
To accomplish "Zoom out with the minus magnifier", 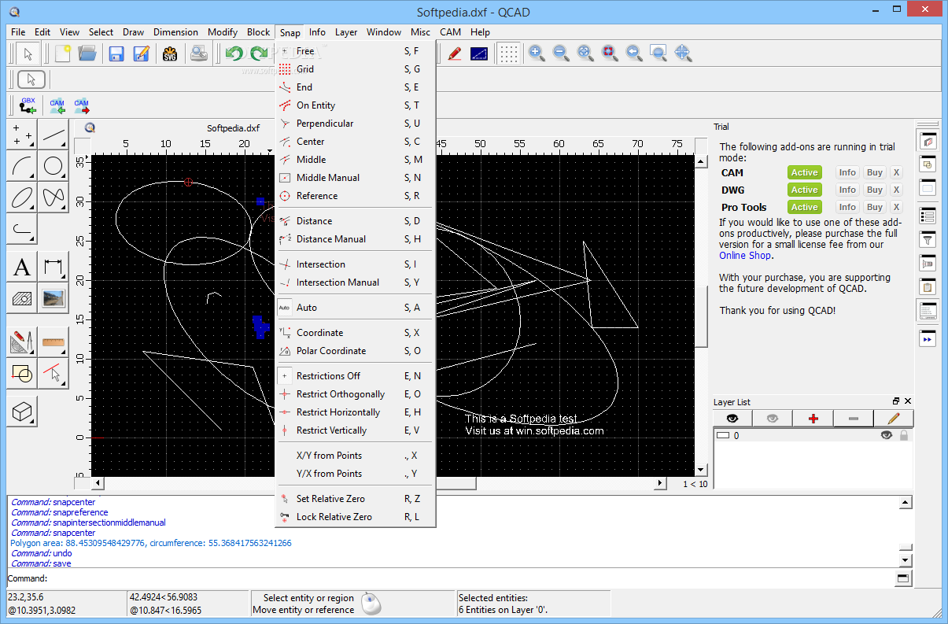I will [561, 54].
